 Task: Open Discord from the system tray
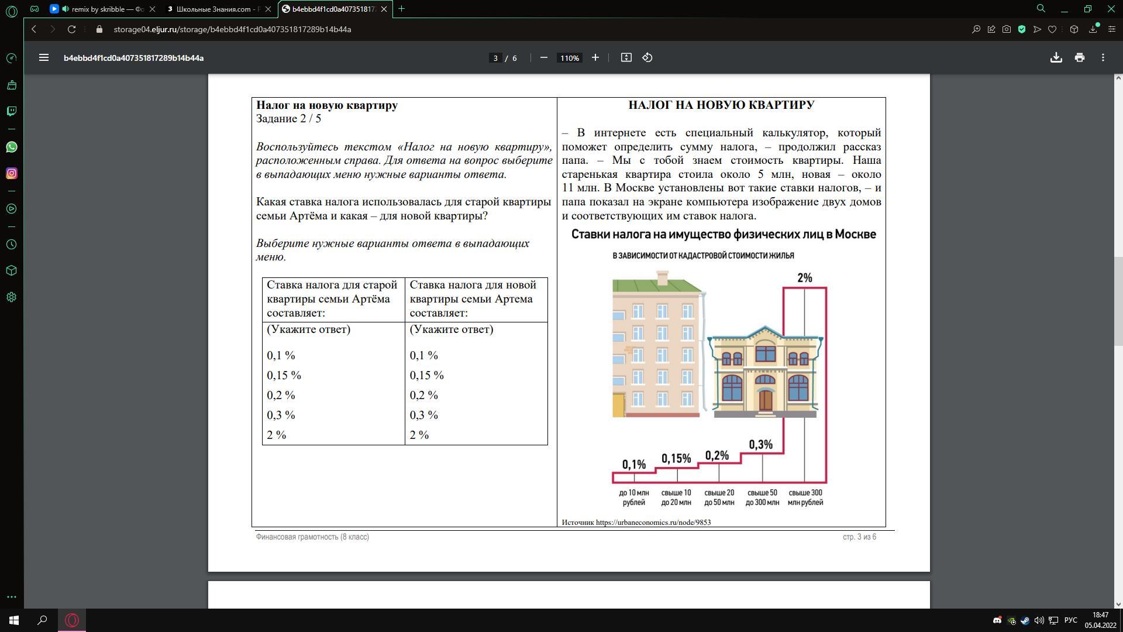(x=997, y=620)
